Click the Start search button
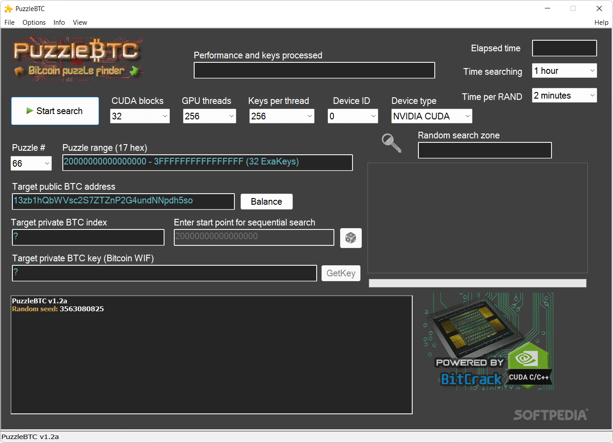This screenshot has width=613, height=443. [55, 111]
